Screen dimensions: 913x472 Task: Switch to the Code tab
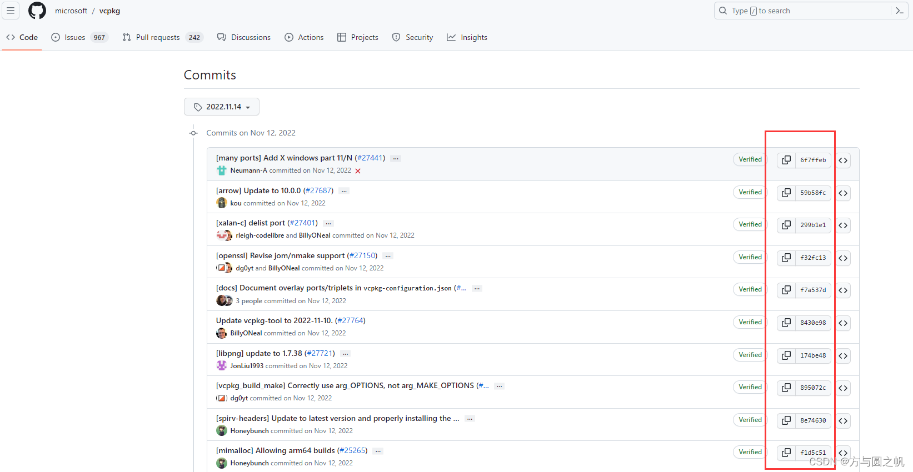(x=22, y=37)
